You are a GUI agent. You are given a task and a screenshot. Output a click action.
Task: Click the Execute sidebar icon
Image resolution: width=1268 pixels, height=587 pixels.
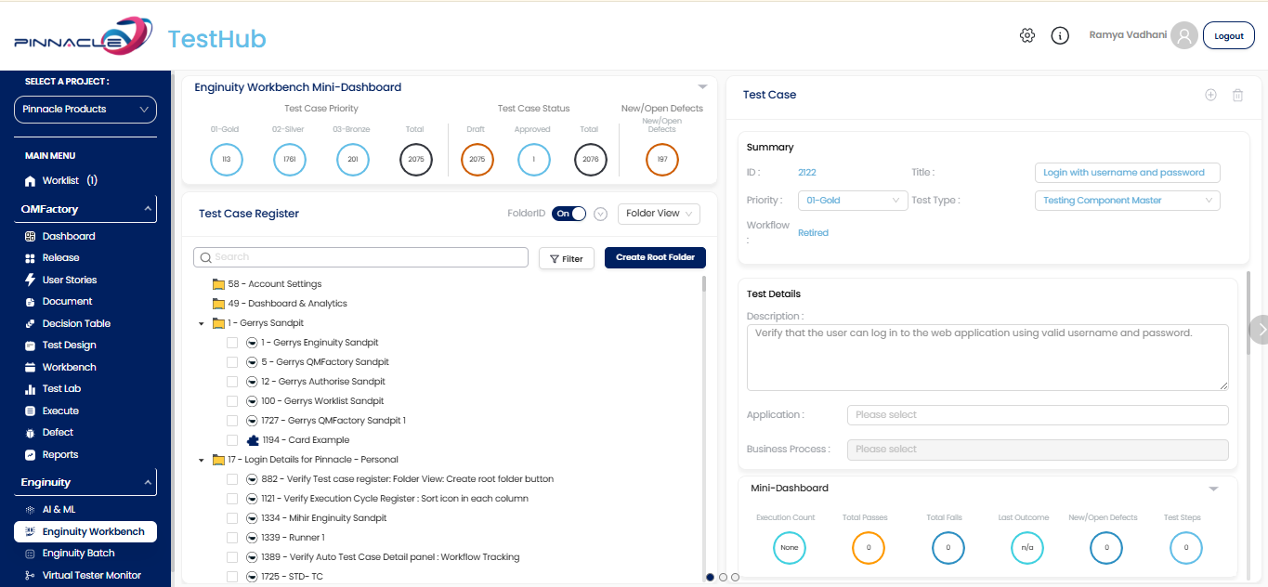tap(31, 411)
